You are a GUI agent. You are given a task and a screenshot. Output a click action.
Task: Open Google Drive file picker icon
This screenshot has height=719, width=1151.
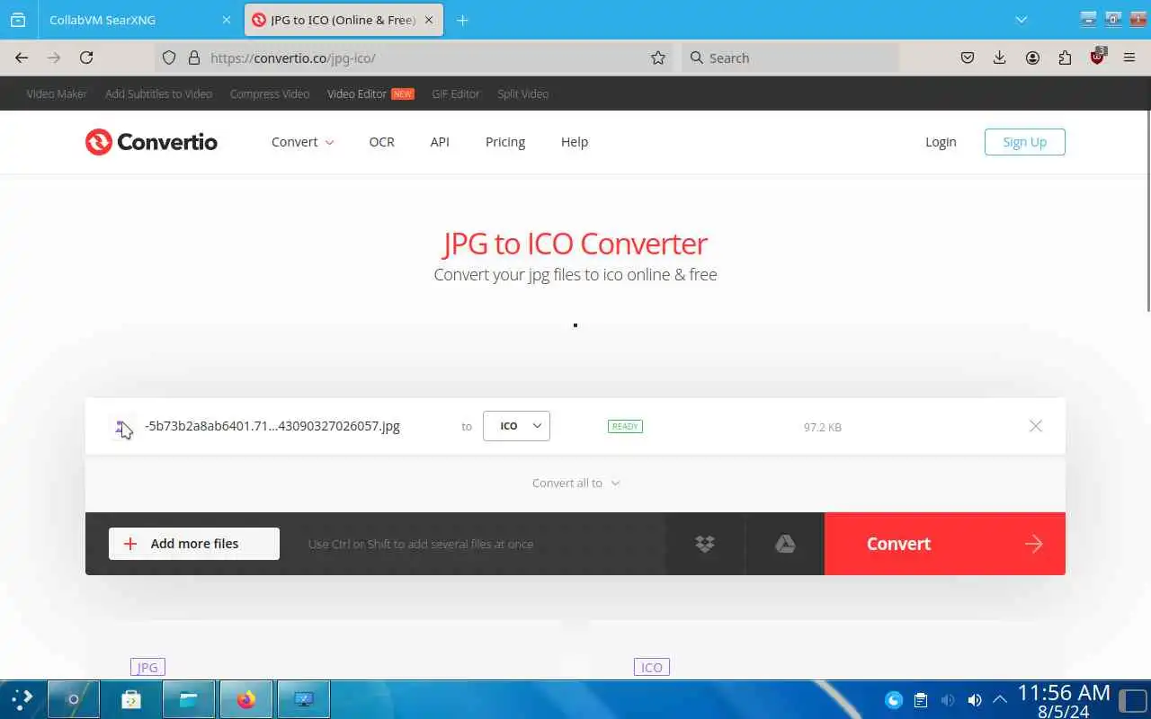[785, 544]
